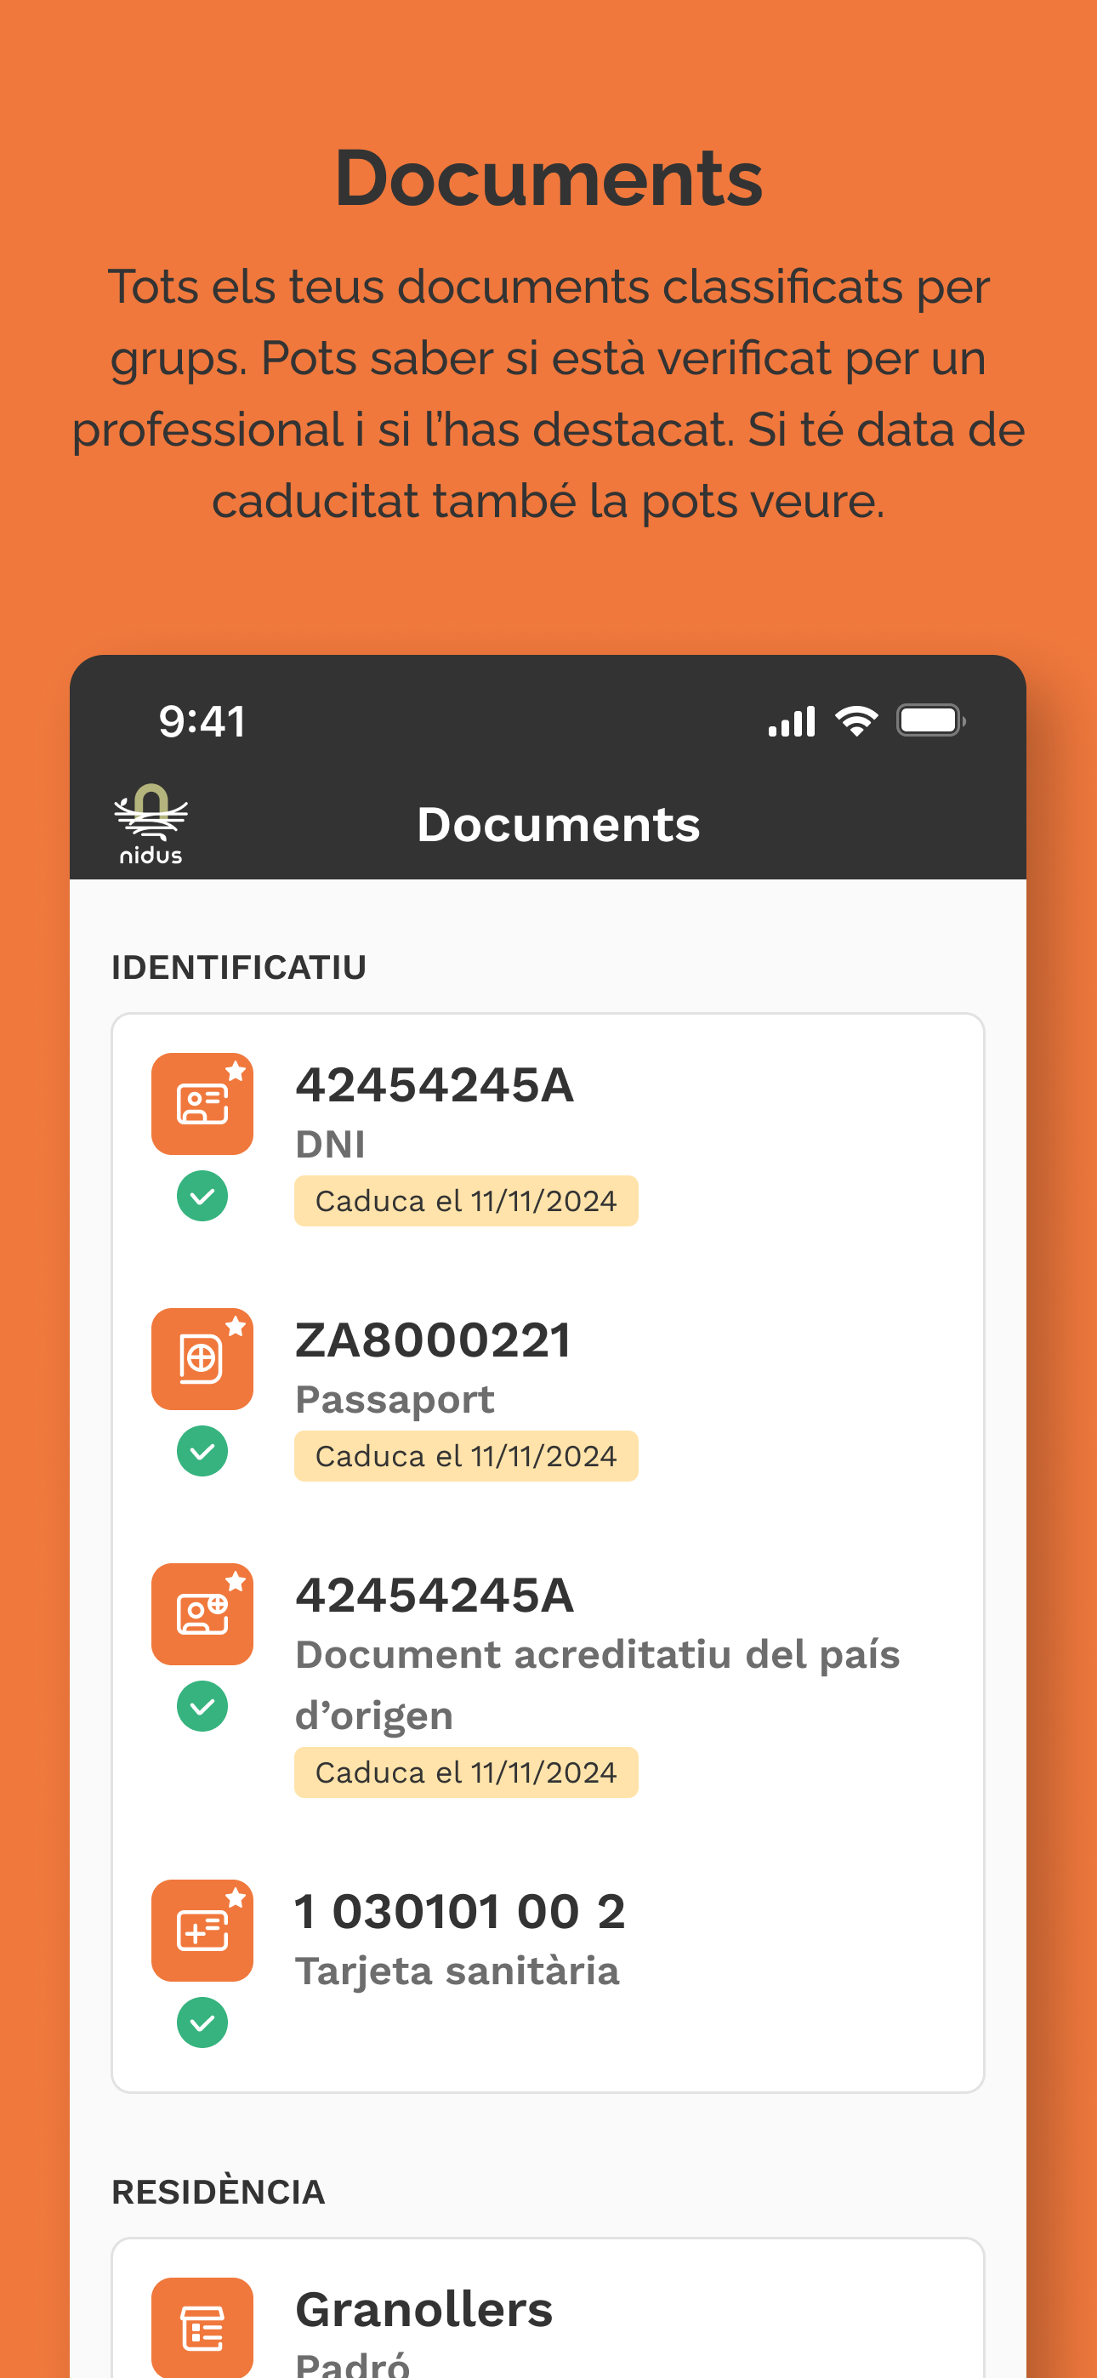Tap the Document acreditatiu expiry badge

coord(465,1772)
